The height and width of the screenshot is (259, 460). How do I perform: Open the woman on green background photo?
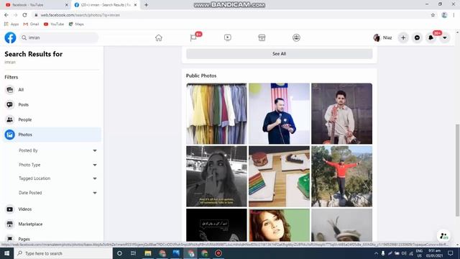click(280, 225)
